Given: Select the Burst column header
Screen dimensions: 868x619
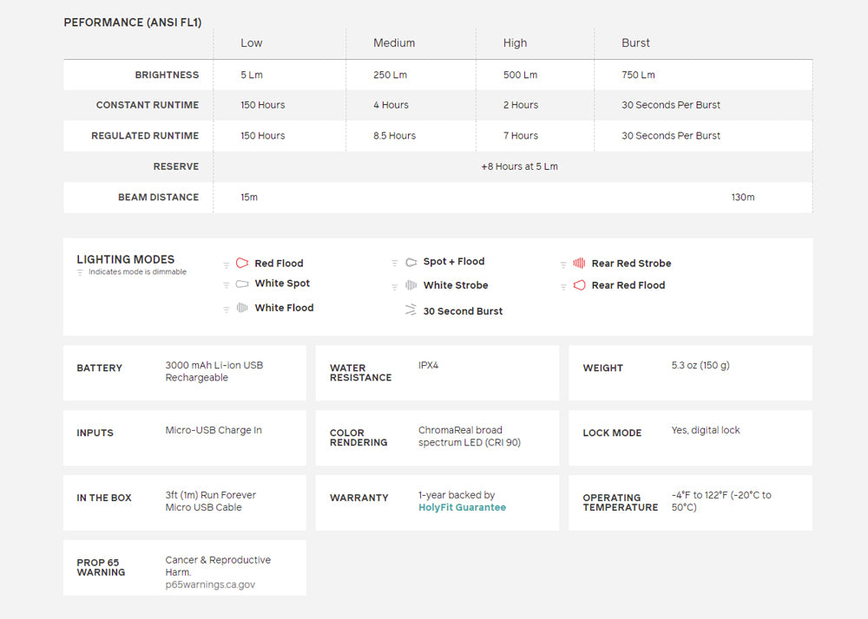Looking at the screenshot, I should pyautogui.click(x=635, y=43).
